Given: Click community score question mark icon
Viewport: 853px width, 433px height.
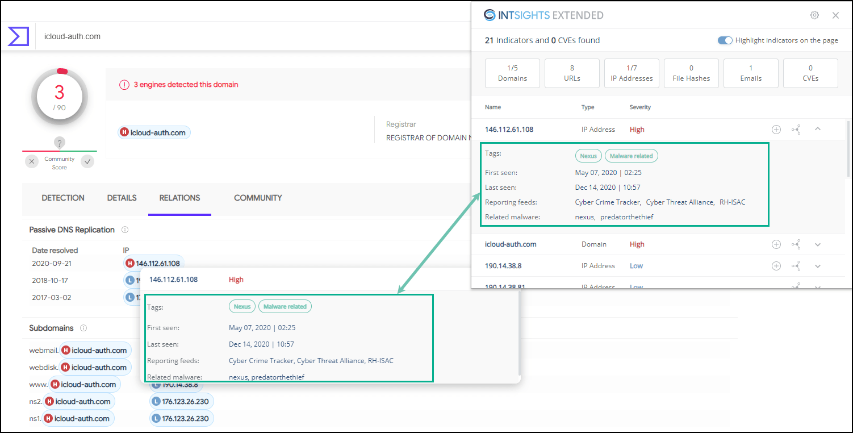Looking at the screenshot, I should [x=60, y=143].
